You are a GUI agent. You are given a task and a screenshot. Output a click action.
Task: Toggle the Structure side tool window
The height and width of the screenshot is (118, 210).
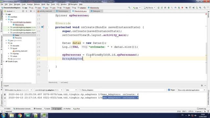point(1,73)
